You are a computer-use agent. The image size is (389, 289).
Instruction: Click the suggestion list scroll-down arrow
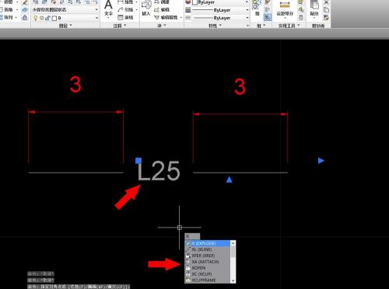[233, 280]
